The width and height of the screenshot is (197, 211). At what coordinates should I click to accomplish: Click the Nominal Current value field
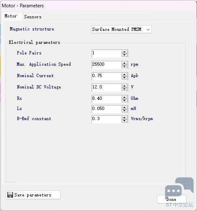[107, 76]
